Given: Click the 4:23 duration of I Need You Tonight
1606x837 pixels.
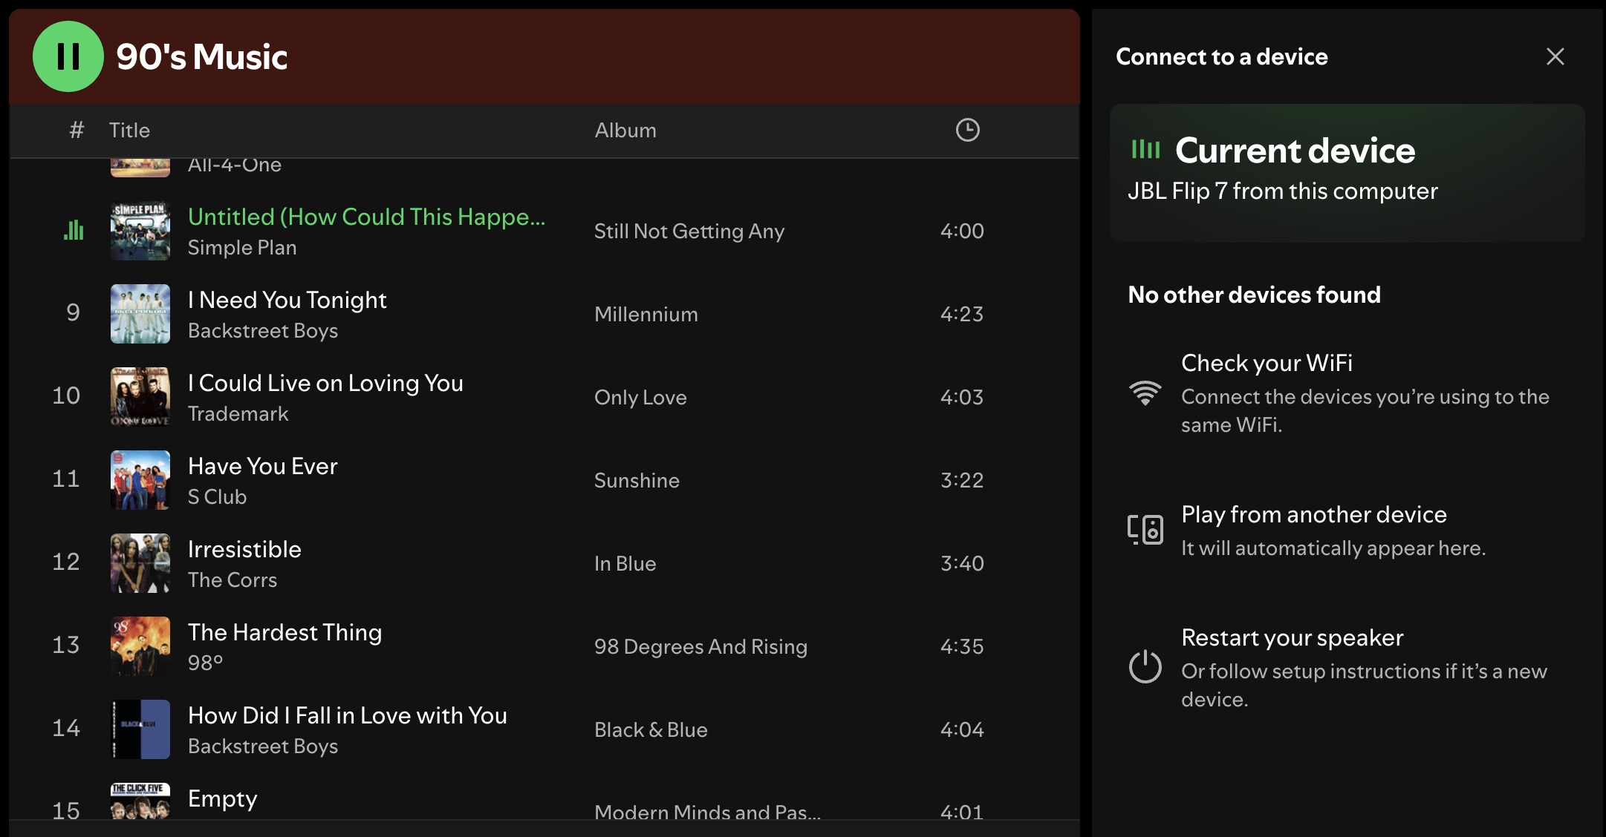Looking at the screenshot, I should pos(962,314).
